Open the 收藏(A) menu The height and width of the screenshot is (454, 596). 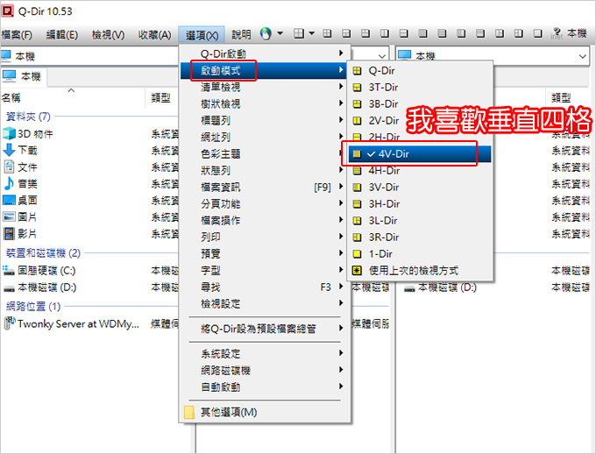click(x=154, y=35)
